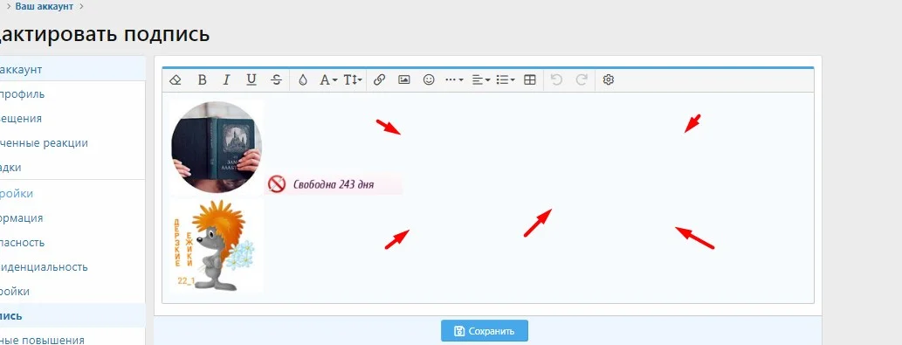The height and width of the screenshot is (345, 902).
Task: Click the Redo arrow icon
Action: pos(582,80)
